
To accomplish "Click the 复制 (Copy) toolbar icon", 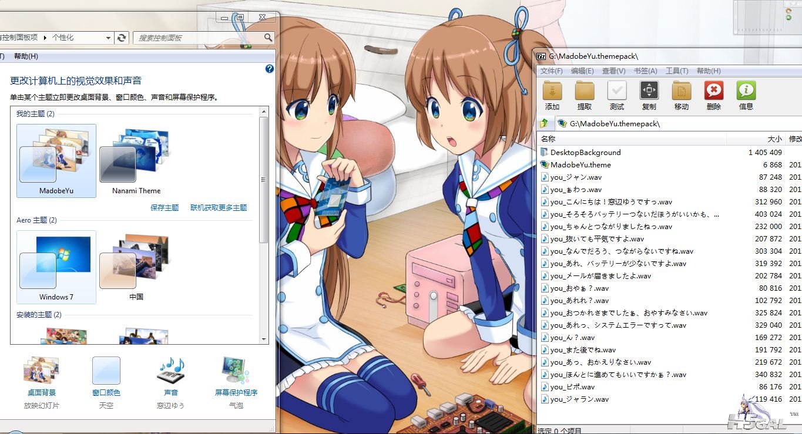I will (x=649, y=90).
